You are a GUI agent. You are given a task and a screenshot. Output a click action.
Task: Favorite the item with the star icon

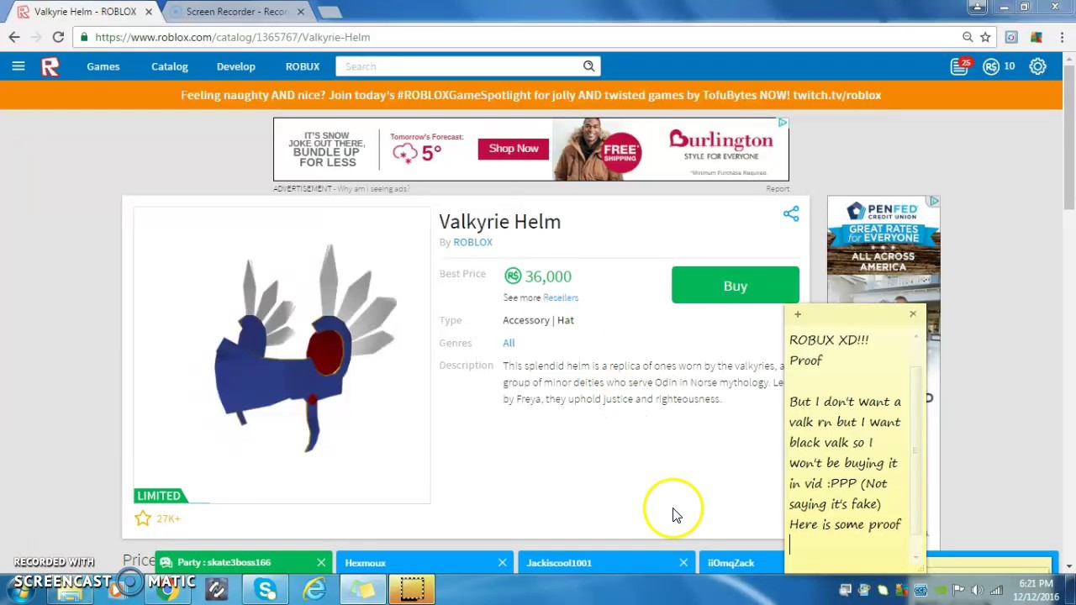click(143, 518)
